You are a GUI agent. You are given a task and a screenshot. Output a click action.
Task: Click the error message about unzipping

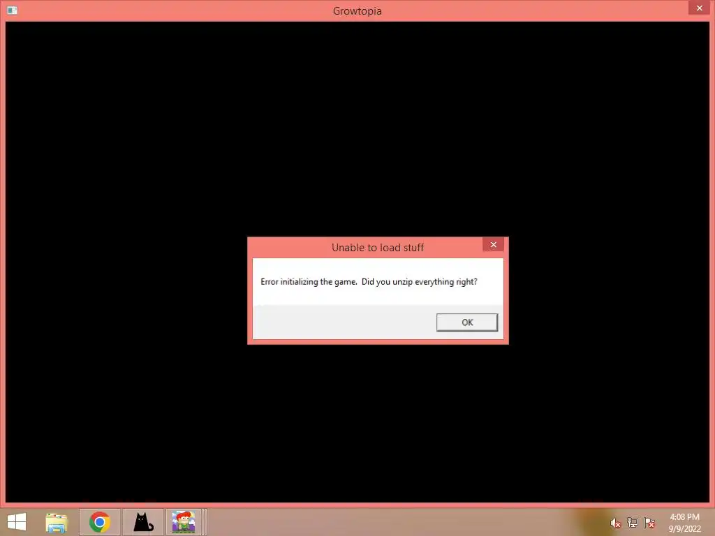point(369,282)
